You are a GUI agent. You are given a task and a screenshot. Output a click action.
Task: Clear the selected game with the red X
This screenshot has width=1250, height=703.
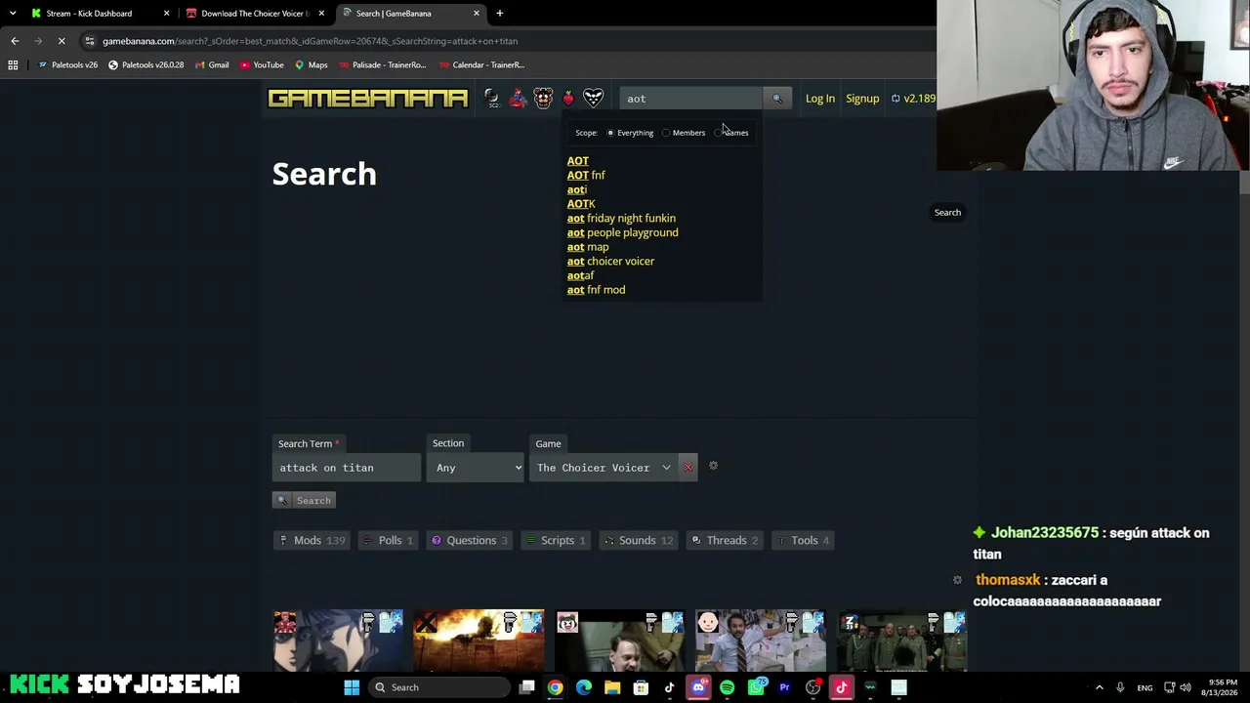point(687,468)
